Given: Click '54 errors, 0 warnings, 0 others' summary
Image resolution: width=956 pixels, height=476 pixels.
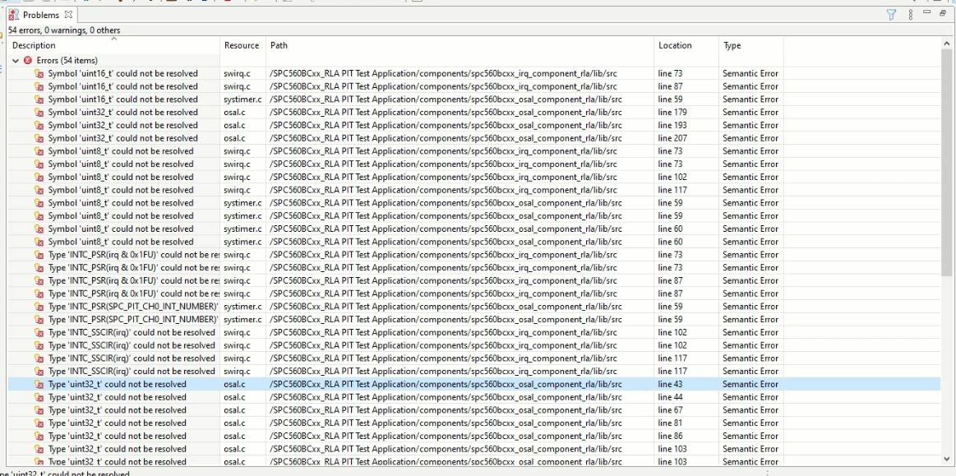Looking at the screenshot, I should [x=64, y=30].
